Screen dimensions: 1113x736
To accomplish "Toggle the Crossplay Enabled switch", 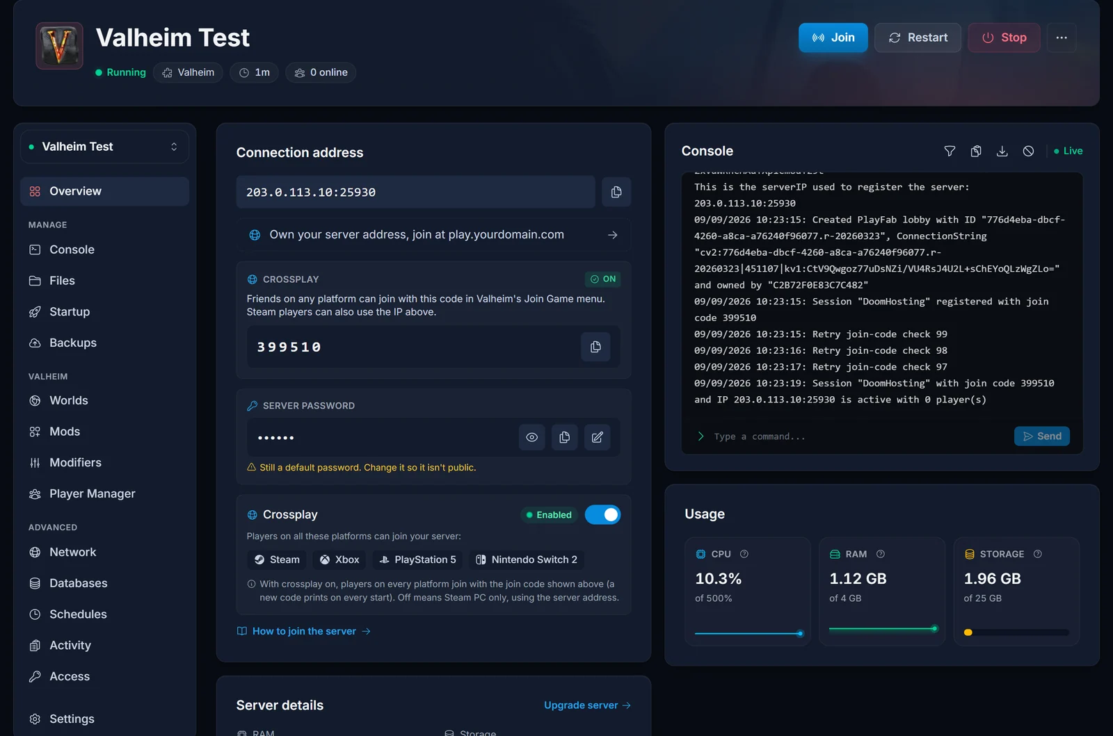I will tap(602, 514).
